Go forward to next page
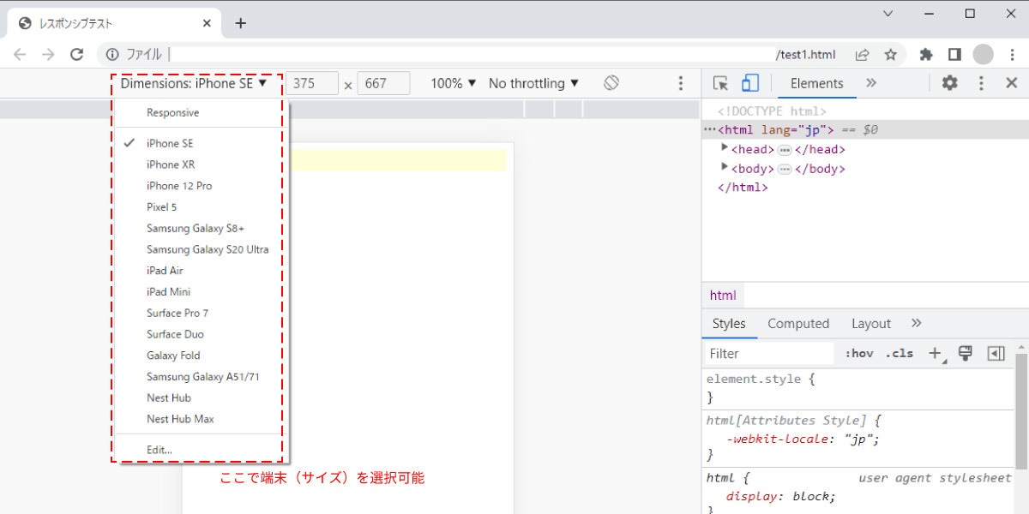 (48, 54)
